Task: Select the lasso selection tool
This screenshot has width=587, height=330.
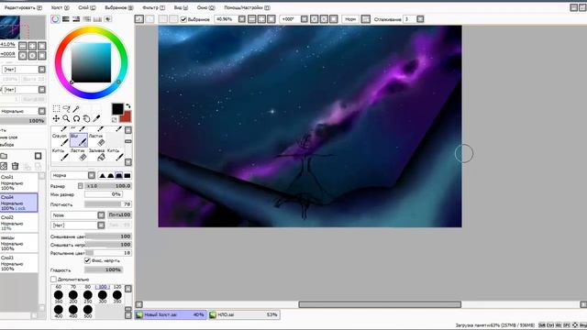Action: pyautogui.click(x=66, y=109)
